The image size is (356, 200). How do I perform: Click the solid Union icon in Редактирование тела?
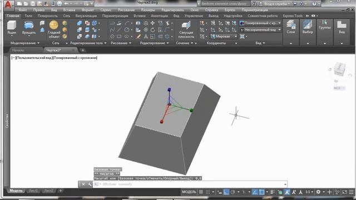[x=80, y=23]
